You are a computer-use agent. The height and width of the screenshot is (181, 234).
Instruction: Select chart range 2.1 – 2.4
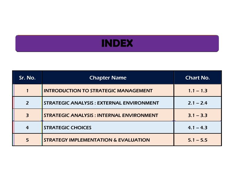(x=197, y=103)
